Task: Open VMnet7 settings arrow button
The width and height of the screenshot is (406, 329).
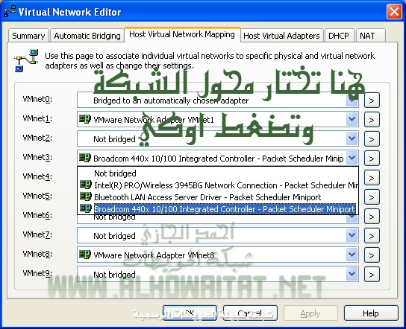Action: coord(372,236)
